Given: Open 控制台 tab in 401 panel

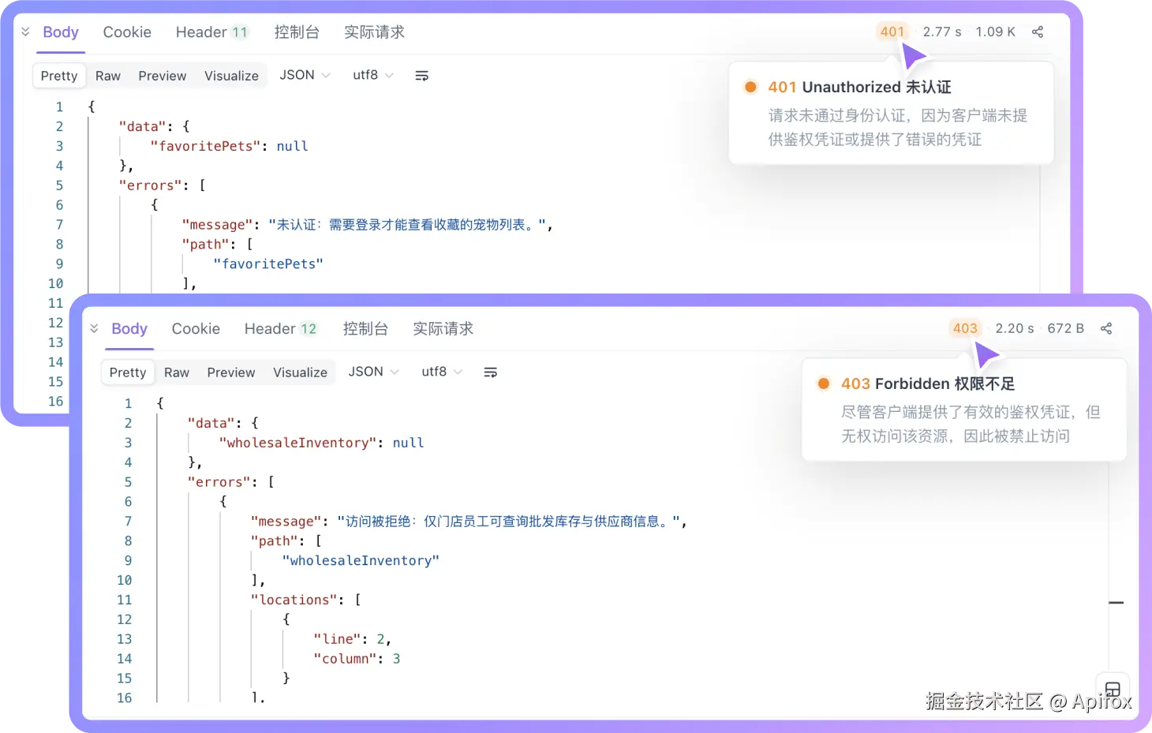Looking at the screenshot, I should point(297,32).
